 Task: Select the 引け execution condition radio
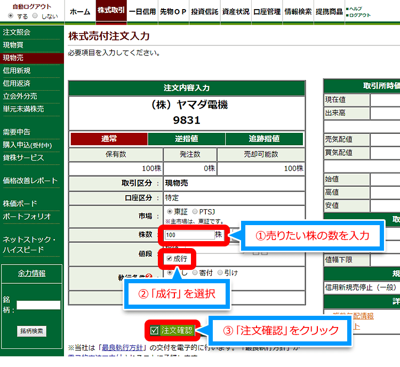coord(220,273)
